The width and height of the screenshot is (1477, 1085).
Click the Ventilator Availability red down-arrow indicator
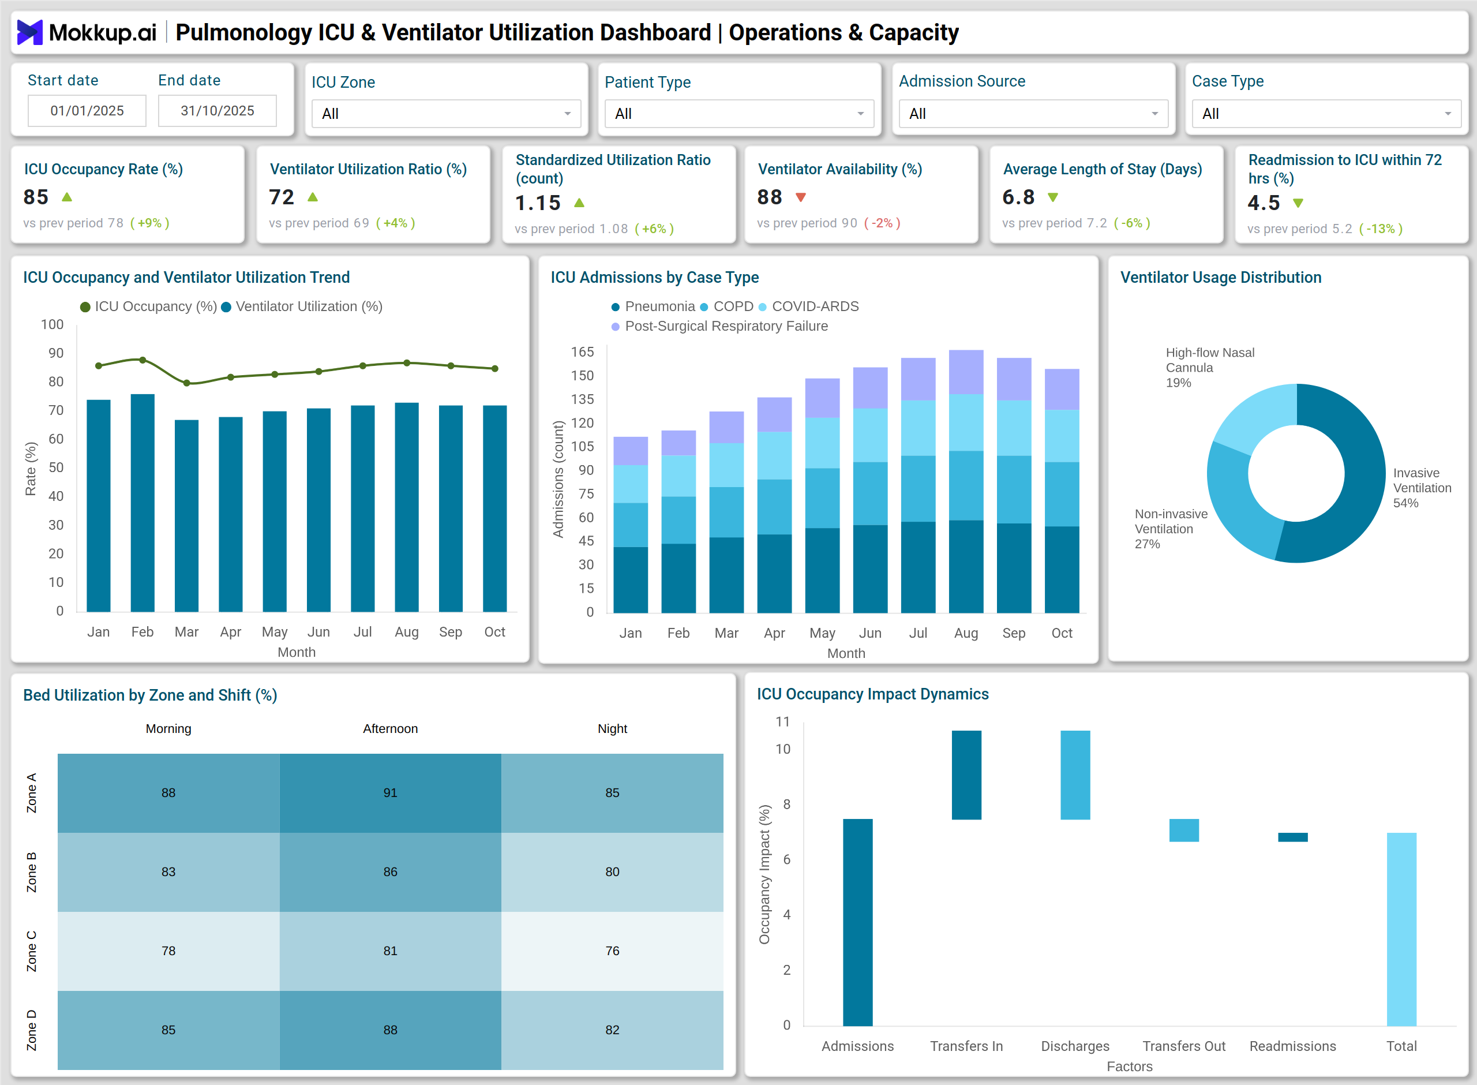801,197
